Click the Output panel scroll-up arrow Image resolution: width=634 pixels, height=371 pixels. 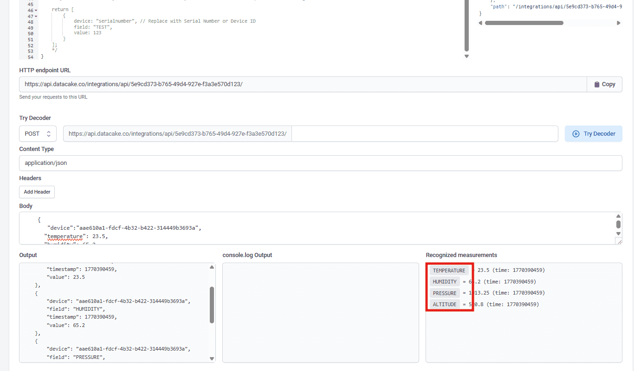(x=212, y=267)
